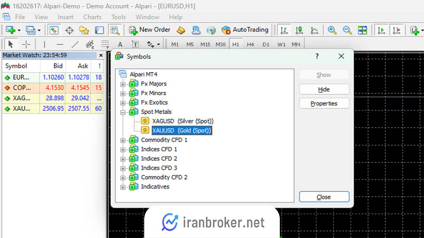Open the Strategy Tester icon
Image resolution: width=424 pixels, height=238 pixels.
tap(114, 30)
